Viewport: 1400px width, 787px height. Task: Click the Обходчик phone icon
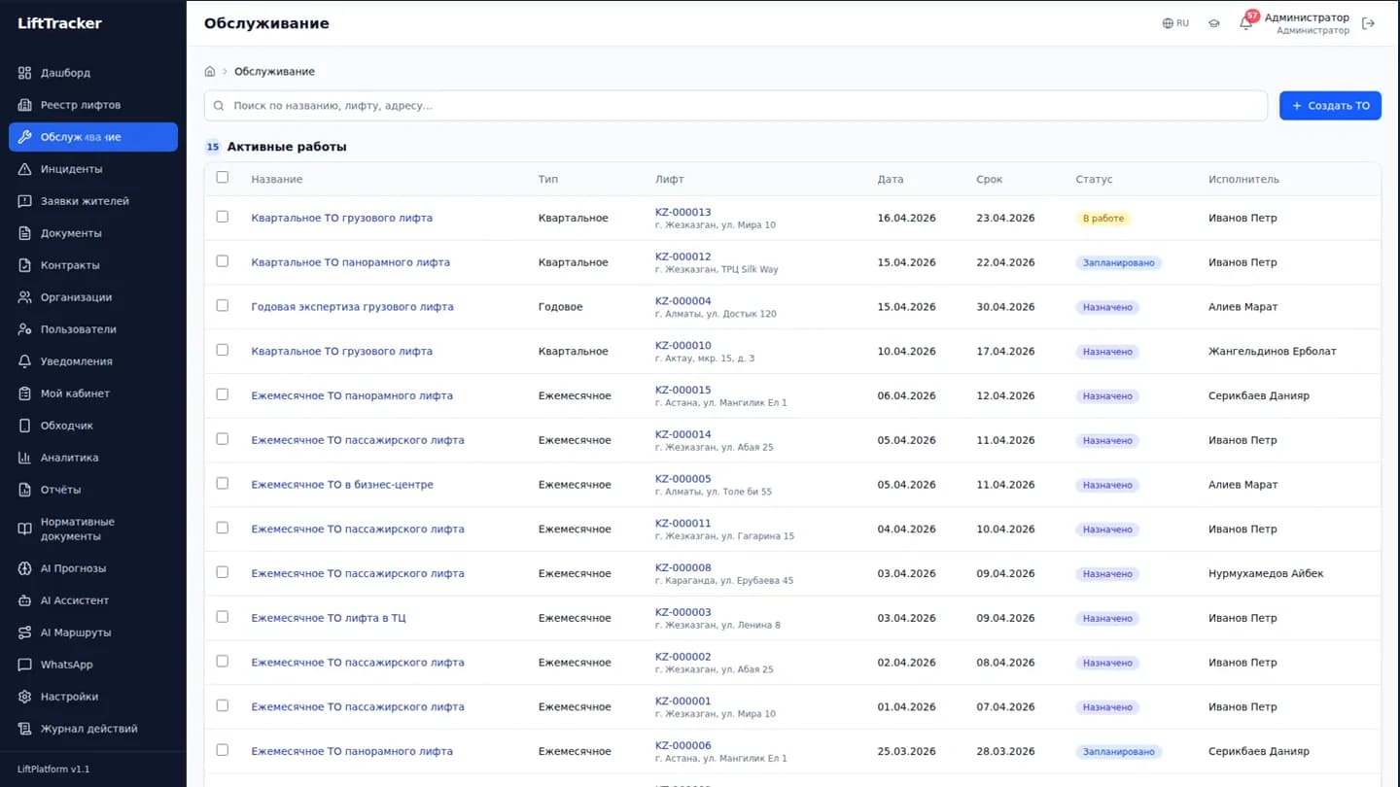pyautogui.click(x=25, y=426)
